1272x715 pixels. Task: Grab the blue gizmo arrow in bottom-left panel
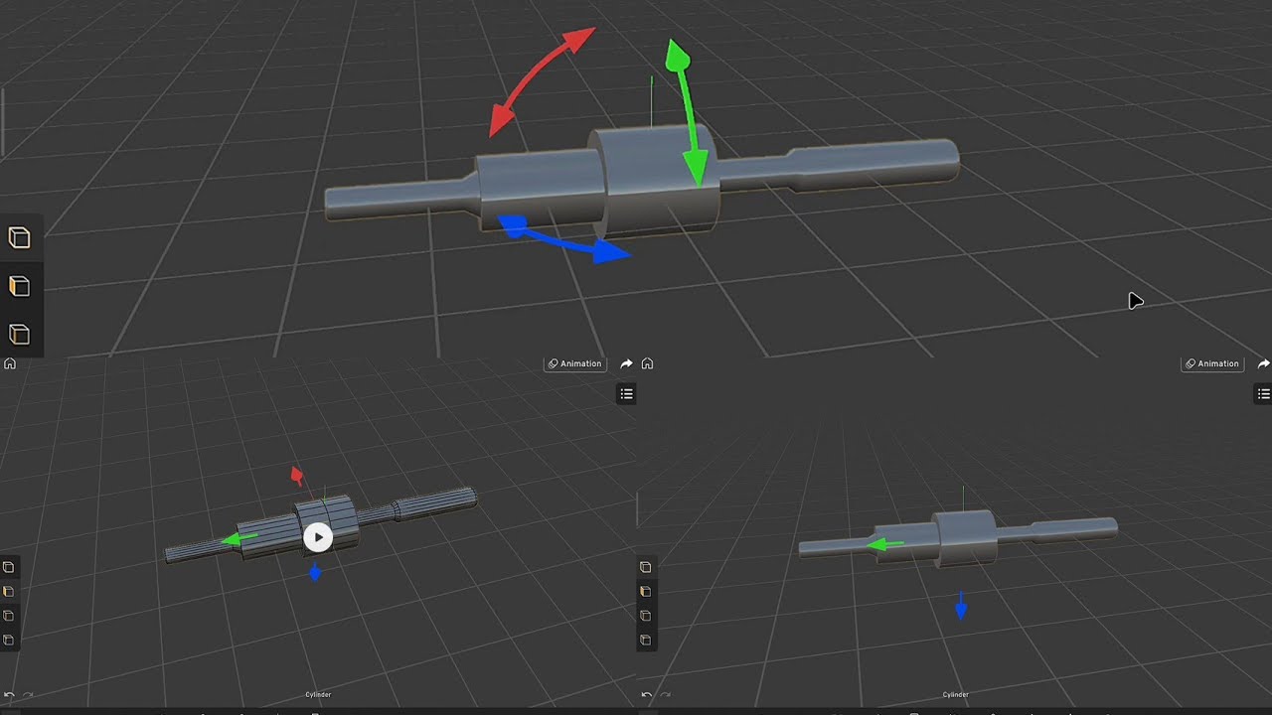coord(315,572)
